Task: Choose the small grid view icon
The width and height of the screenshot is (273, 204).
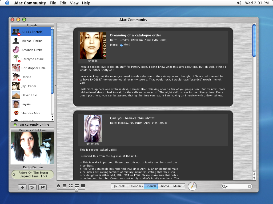Action: click(x=65, y=186)
